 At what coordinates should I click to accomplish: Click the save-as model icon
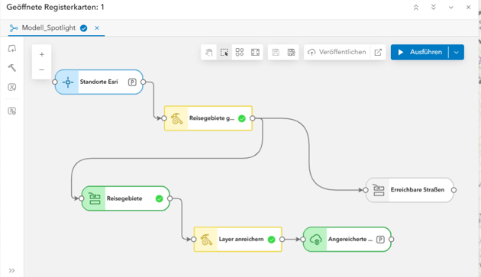click(x=291, y=52)
